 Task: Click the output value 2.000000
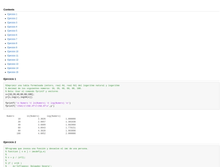71,134
